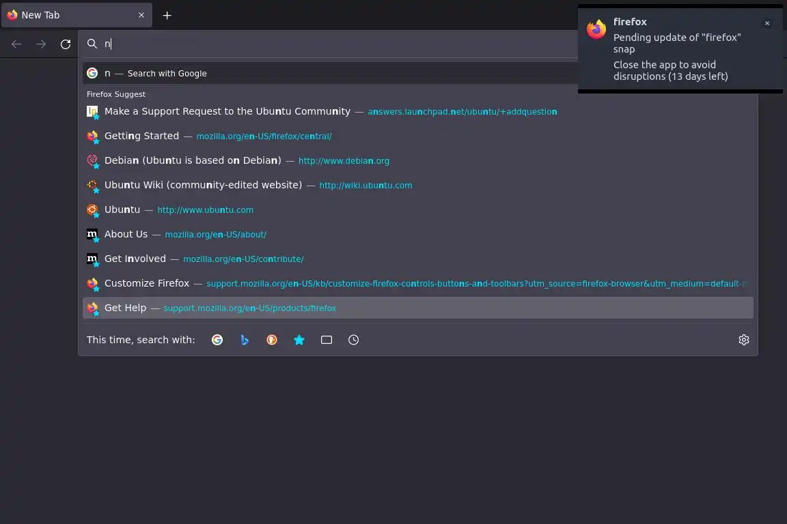Click the Forward navigation arrow
The height and width of the screenshot is (524, 787).
click(41, 44)
